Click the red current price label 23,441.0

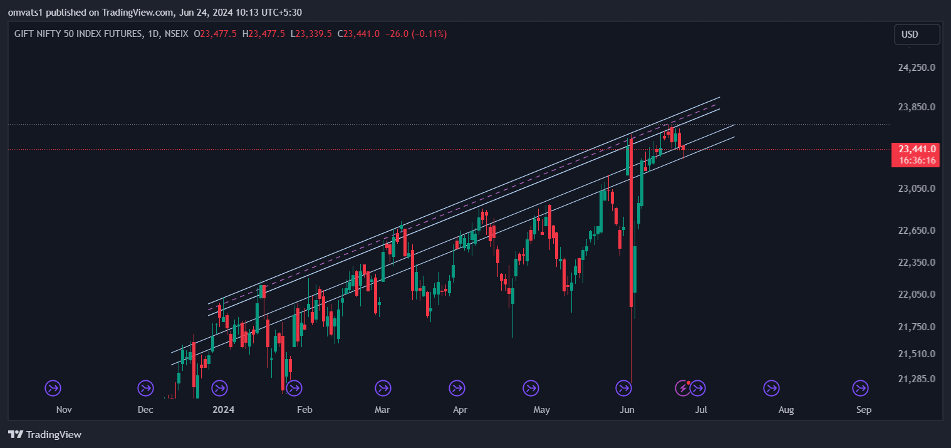[x=917, y=149]
